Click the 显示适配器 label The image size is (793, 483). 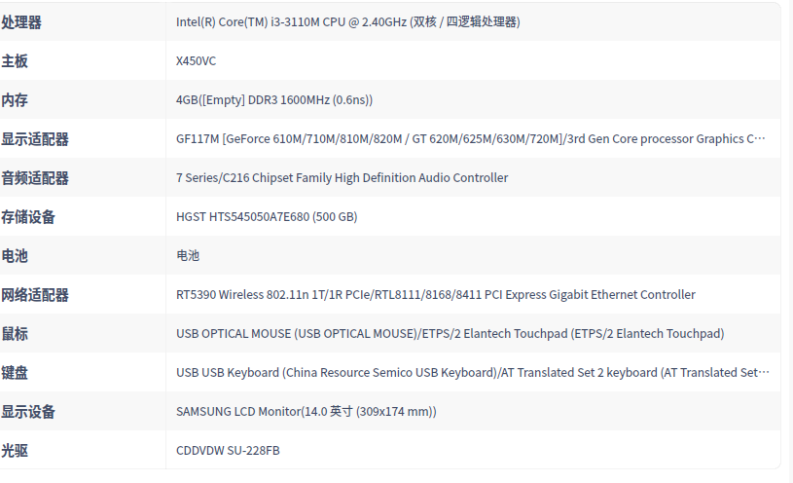[x=35, y=139]
